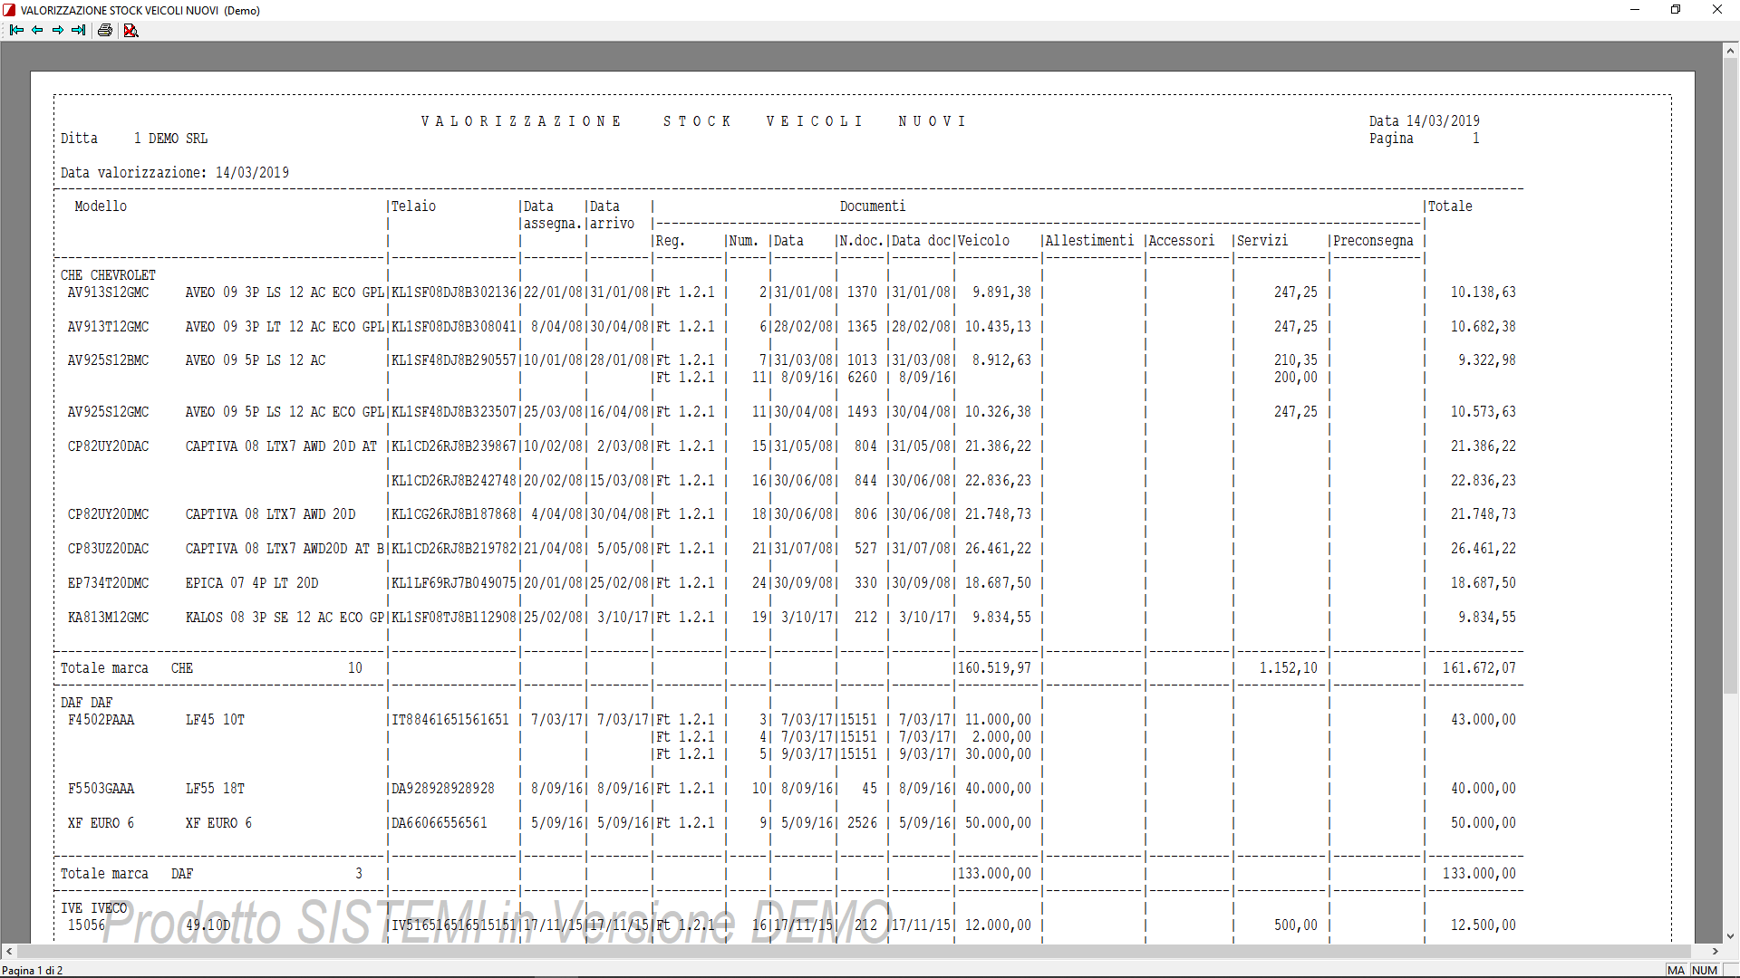Click the 'Totale' column header

[x=1450, y=206]
